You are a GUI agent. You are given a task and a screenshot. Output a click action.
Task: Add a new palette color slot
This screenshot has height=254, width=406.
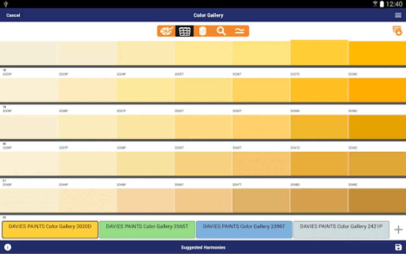coord(398,229)
